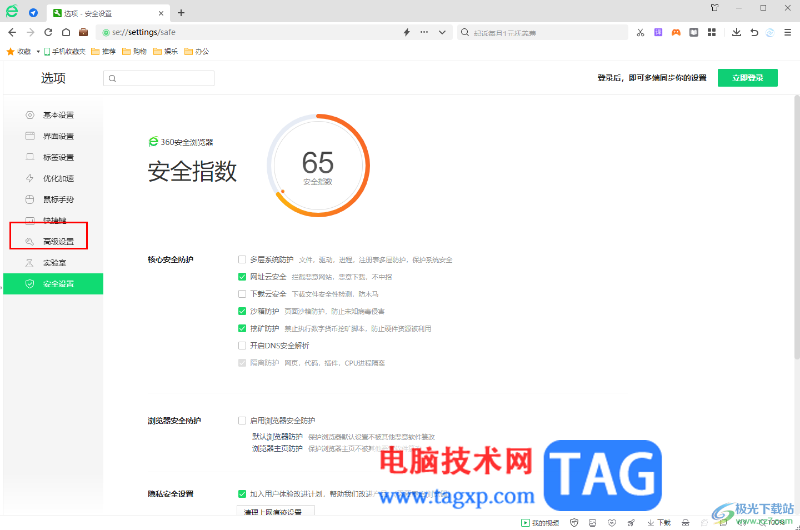The height and width of the screenshot is (530, 800).
Task: Click the greyed 隔离防护 checkbox
Action: point(242,363)
